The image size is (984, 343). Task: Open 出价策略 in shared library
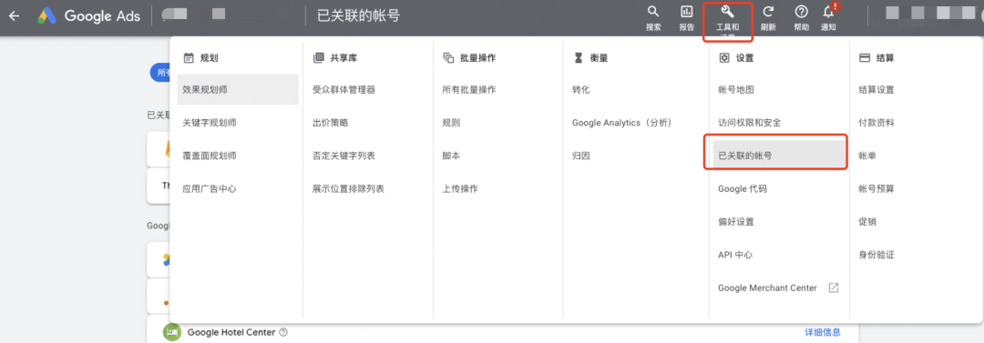pyautogui.click(x=330, y=123)
